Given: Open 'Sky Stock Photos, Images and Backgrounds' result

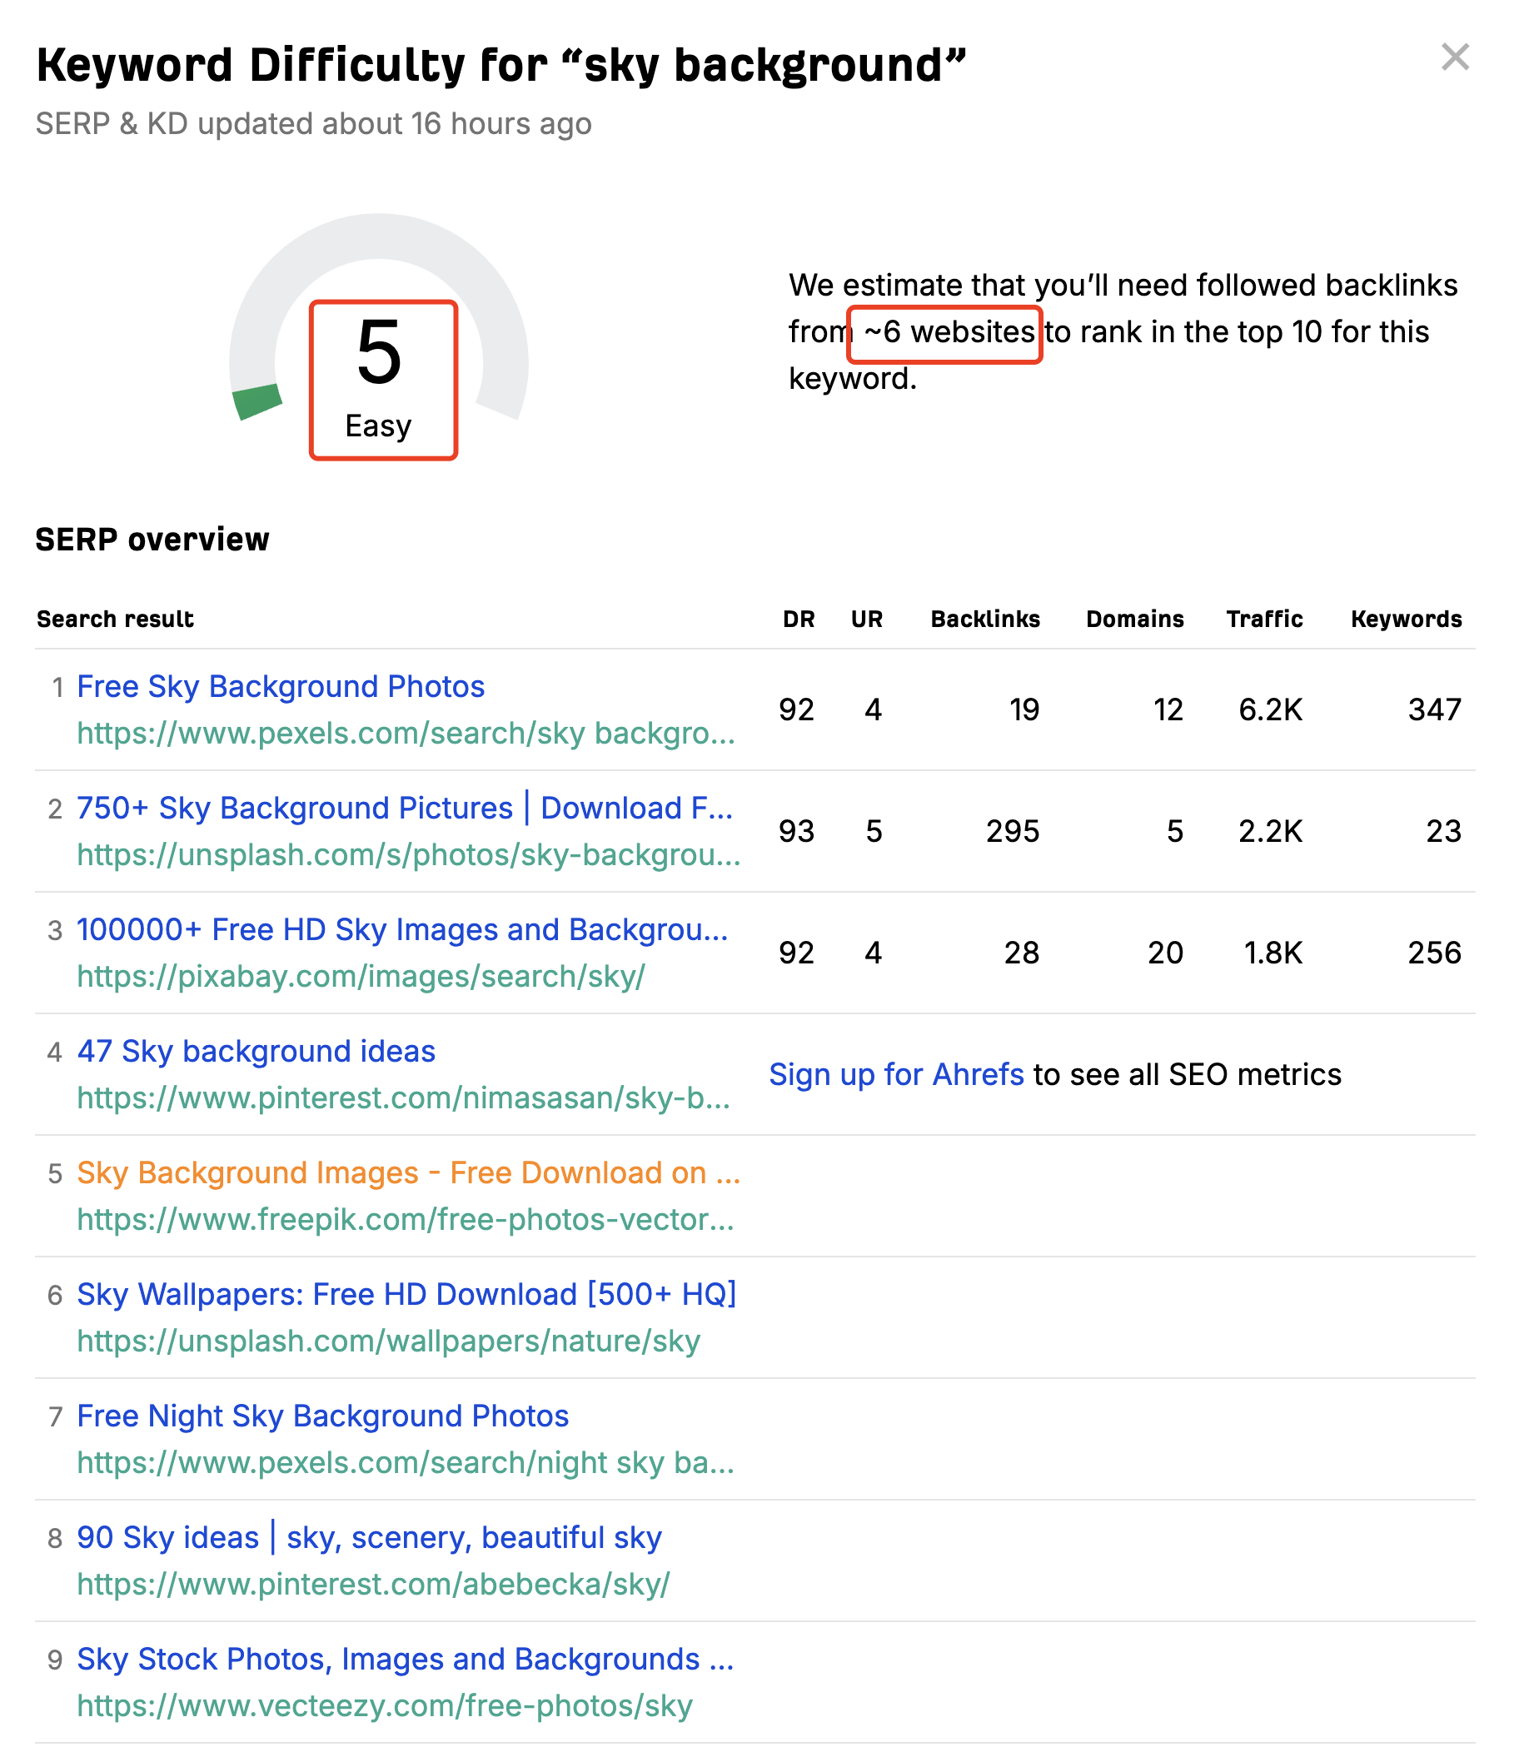Looking at the screenshot, I should click(x=406, y=1659).
